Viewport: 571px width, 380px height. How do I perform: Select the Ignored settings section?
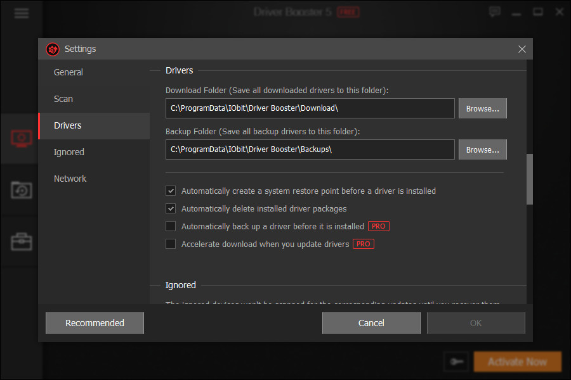point(69,152)
